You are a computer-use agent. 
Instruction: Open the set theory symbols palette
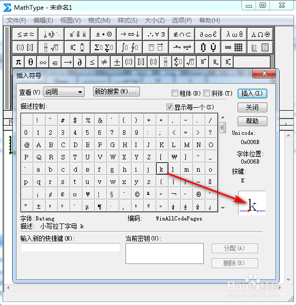tap(182, 34)
